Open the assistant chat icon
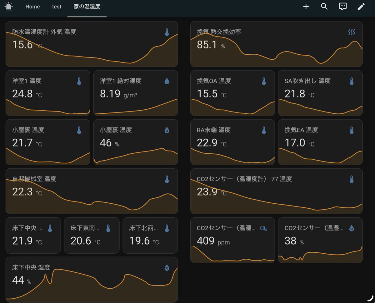This screenshot has height=303, width=375. [343, 7]
